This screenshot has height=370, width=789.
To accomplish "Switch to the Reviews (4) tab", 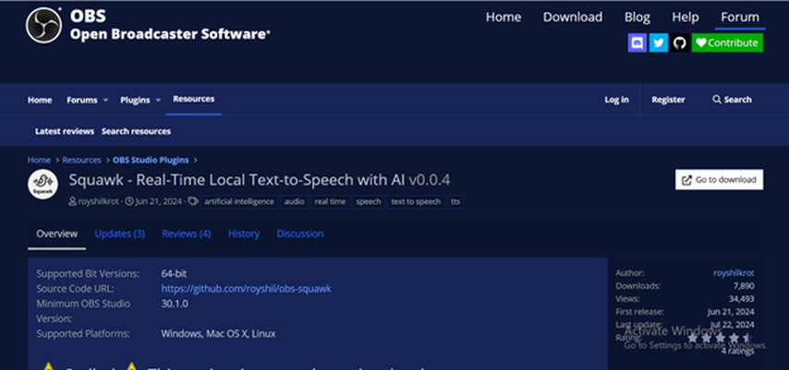I will point(187,233).
